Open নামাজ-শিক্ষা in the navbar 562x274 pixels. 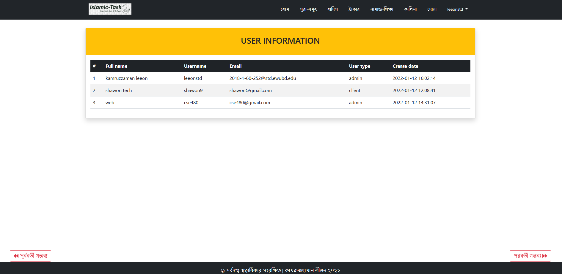click(382, 9)
